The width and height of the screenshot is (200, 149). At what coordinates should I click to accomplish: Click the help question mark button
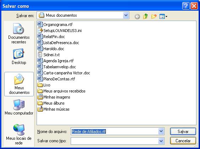pos(186,6)
